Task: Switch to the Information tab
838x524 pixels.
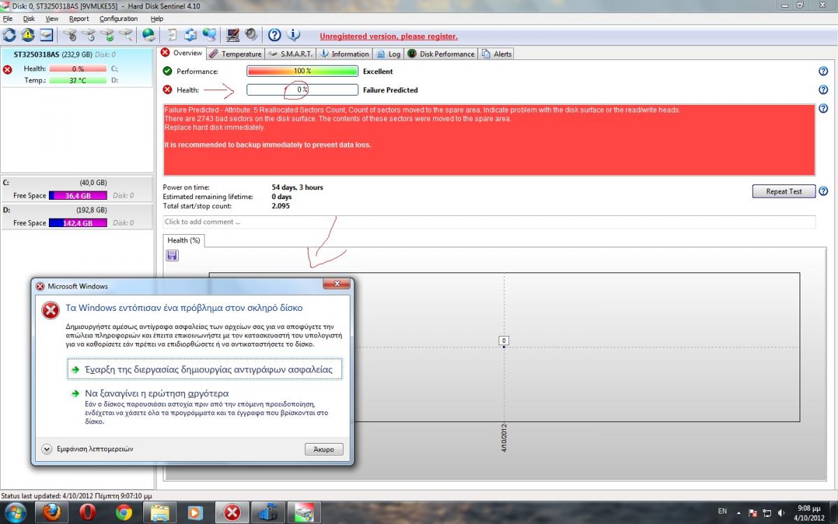Action: 344,54
